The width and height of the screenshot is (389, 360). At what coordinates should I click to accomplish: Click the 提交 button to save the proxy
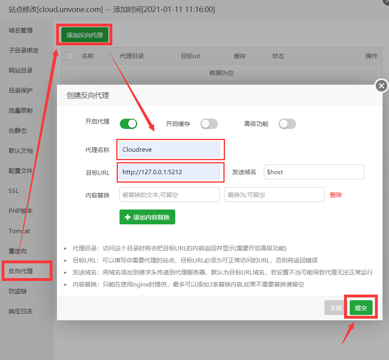[361, 307]
